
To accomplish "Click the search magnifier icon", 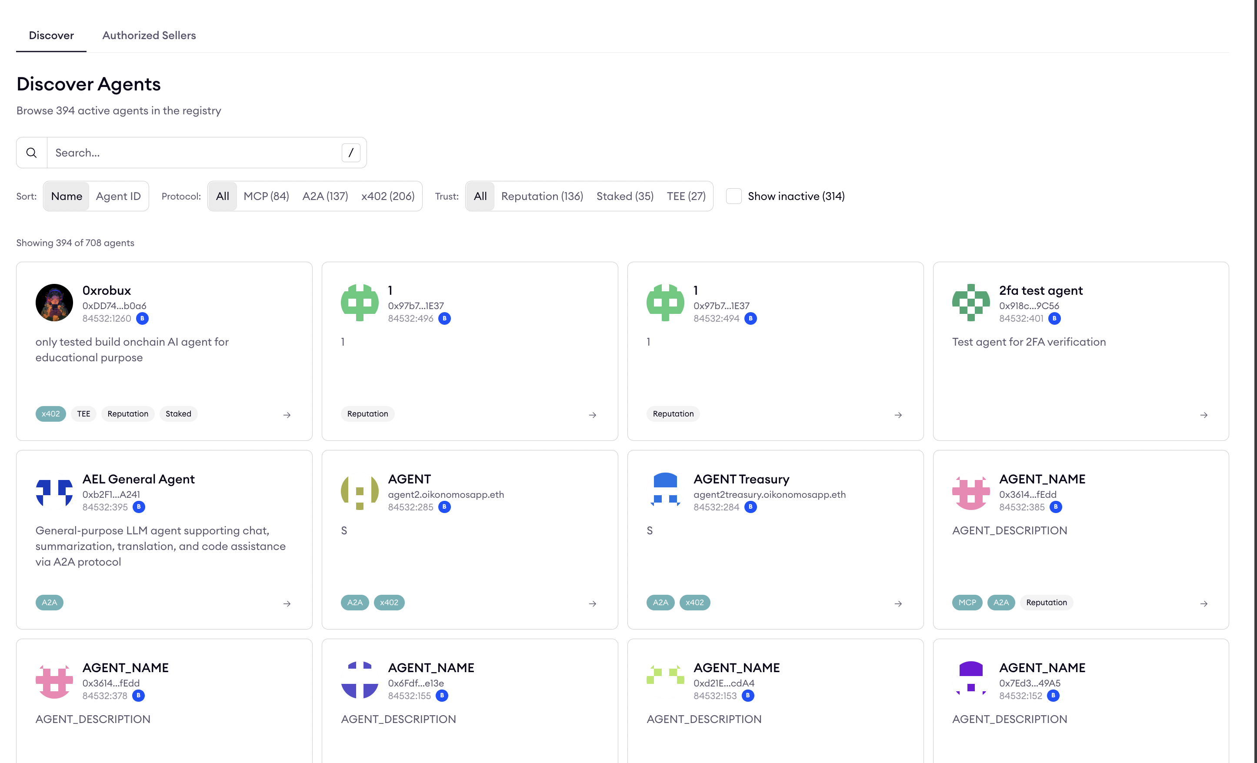I will [x=31, y=153].
